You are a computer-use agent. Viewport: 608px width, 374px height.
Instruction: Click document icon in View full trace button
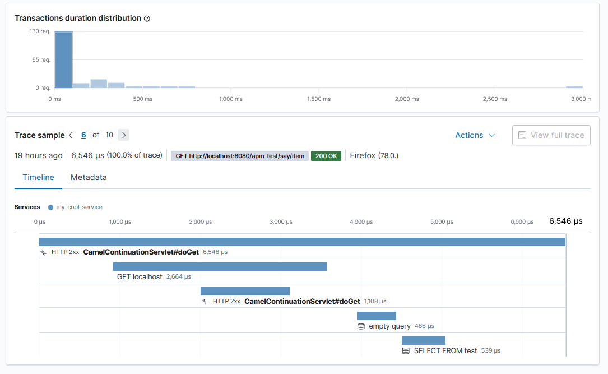(x=522, y=135)
